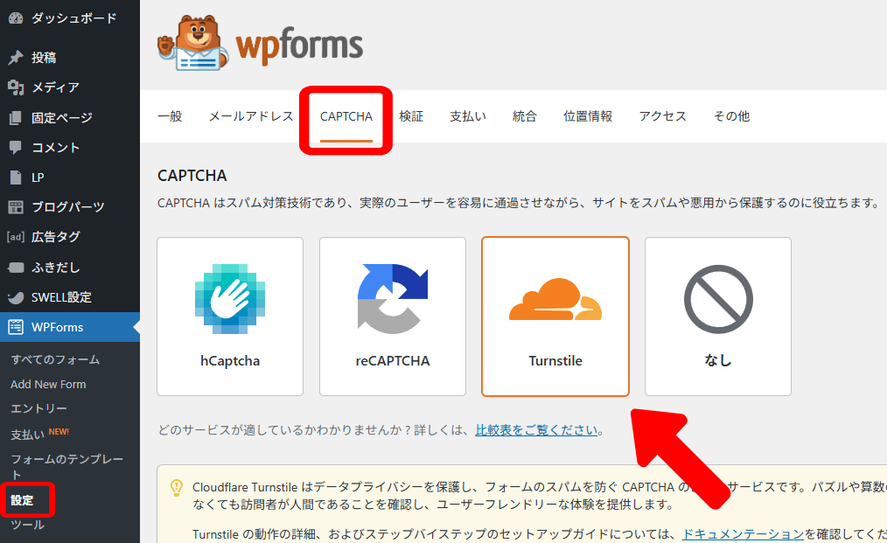
Task: Select the Cloudflare Turnstile cloud icon
Action: 555,299
